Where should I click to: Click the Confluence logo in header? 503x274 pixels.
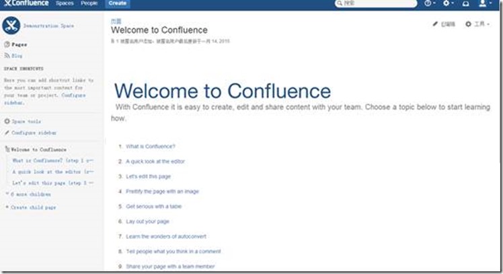point(26,3)
